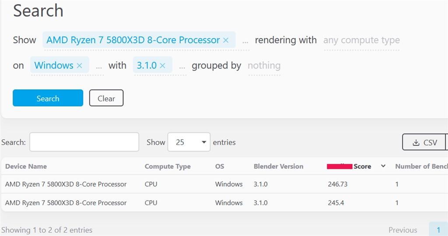Open the any compute type selector
The image size is (448, 236).
pos(361,41)
